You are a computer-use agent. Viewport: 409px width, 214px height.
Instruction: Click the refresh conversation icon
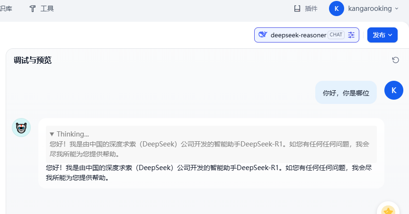(x=395, y=60)
